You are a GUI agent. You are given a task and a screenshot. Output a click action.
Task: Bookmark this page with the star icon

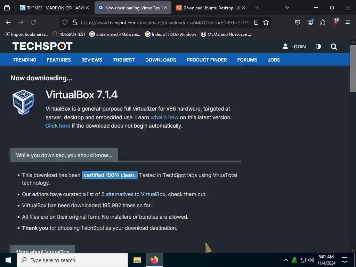pos(266,22)
